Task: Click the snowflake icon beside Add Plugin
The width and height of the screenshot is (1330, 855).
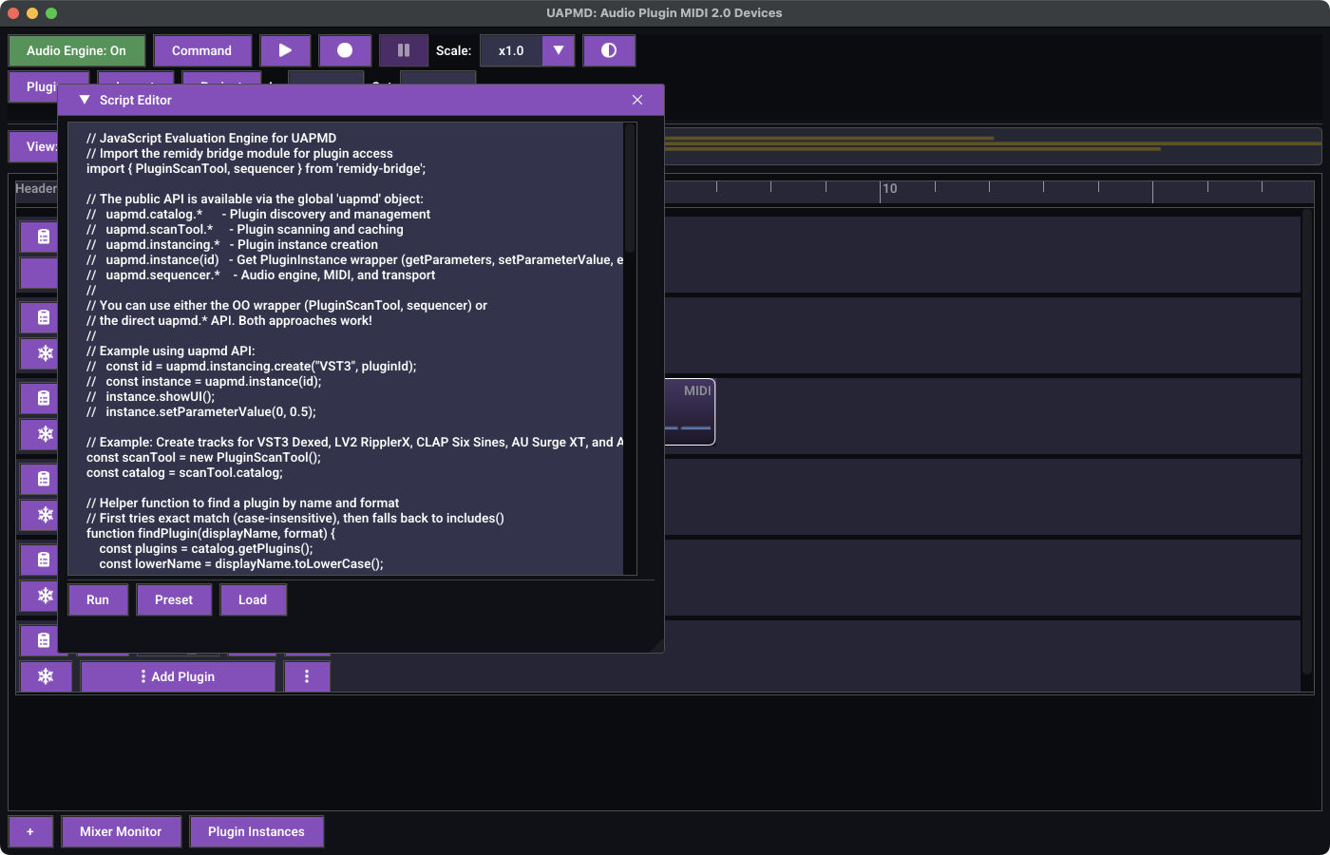Action: [x=46, y=676]
